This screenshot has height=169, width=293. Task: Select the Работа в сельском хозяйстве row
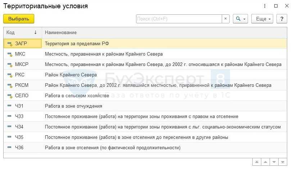tap(77, 96)
